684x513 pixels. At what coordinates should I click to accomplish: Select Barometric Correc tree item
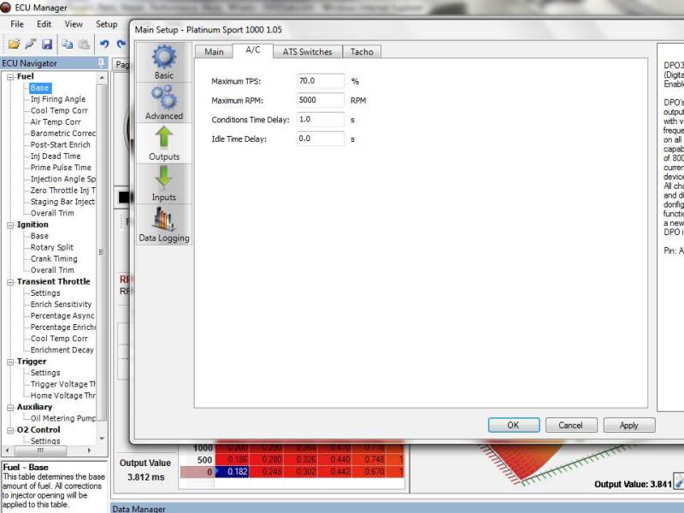62,133
